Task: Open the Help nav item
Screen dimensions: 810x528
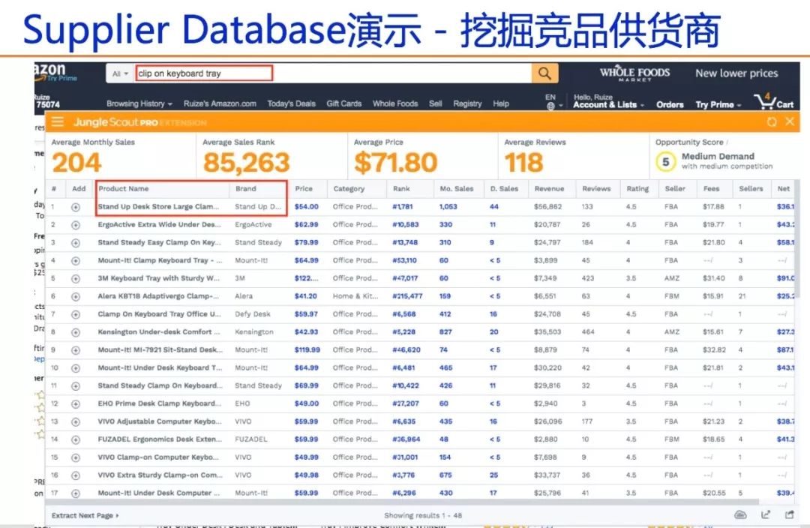Action: (x=500, y=103)
